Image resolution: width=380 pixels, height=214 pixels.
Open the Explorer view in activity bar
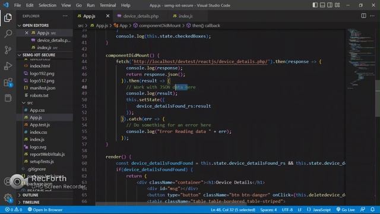pos(8,18)
